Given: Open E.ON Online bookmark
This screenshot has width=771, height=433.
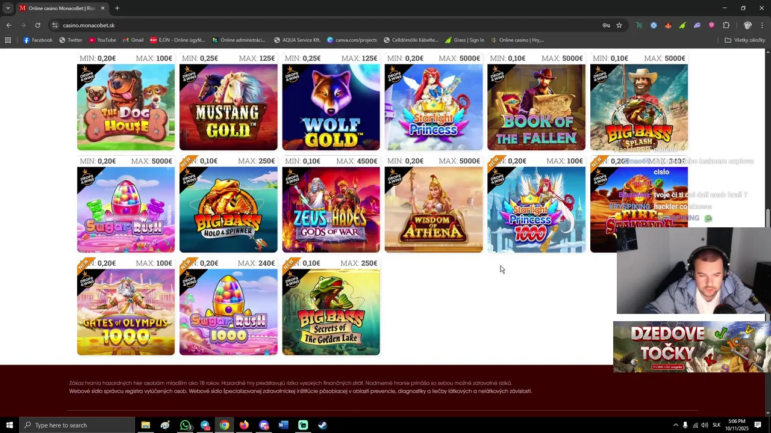Looking at the screenshot, I should tap(178, 40).
